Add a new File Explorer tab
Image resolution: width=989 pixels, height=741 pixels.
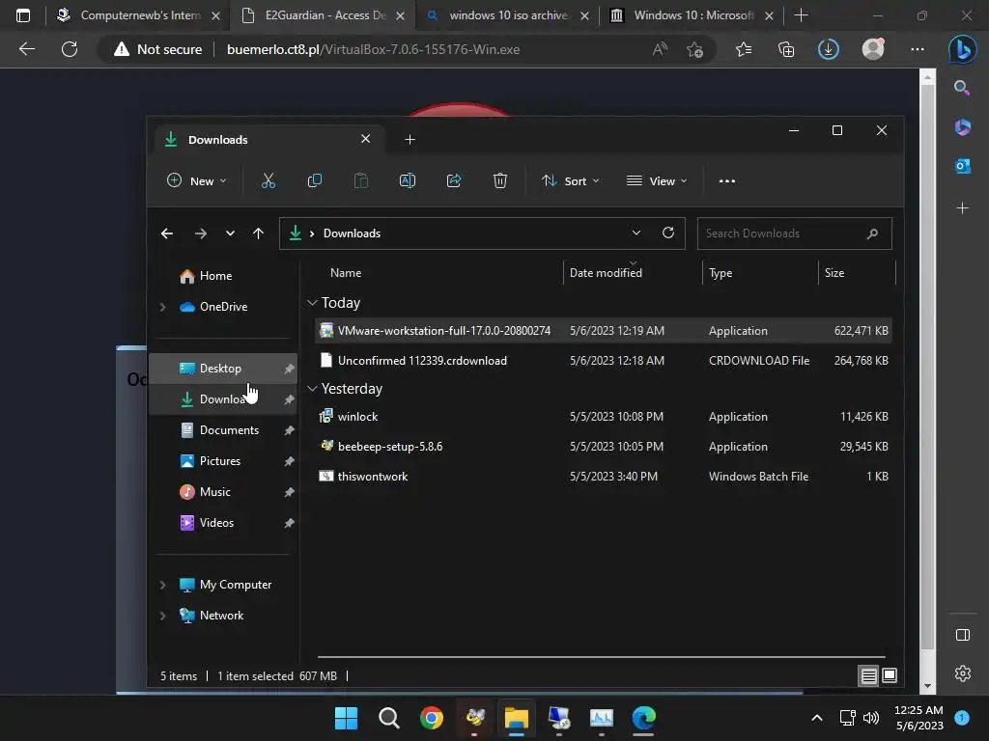coord(410,139)
